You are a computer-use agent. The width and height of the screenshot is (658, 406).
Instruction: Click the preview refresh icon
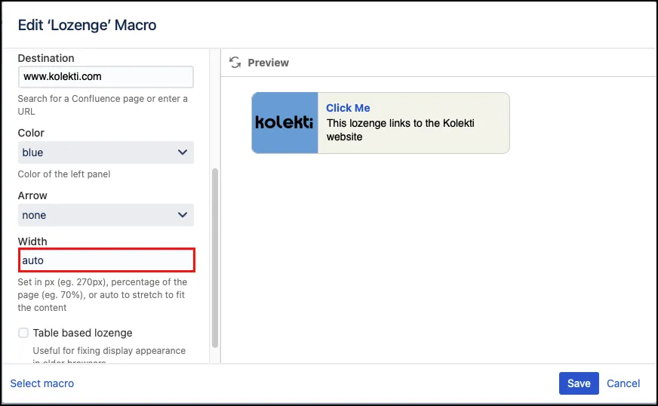(235, 63)
